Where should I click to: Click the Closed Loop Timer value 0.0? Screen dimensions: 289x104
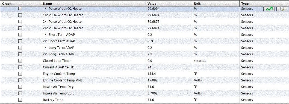[x=150, y=61]
